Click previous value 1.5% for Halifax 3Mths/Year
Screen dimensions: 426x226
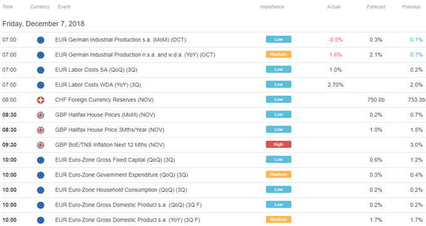tap(417, 130)
